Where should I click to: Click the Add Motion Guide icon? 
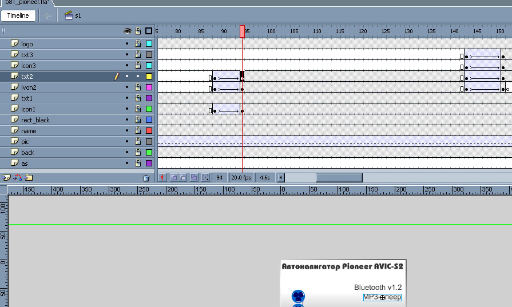click(x=18, y=177)
